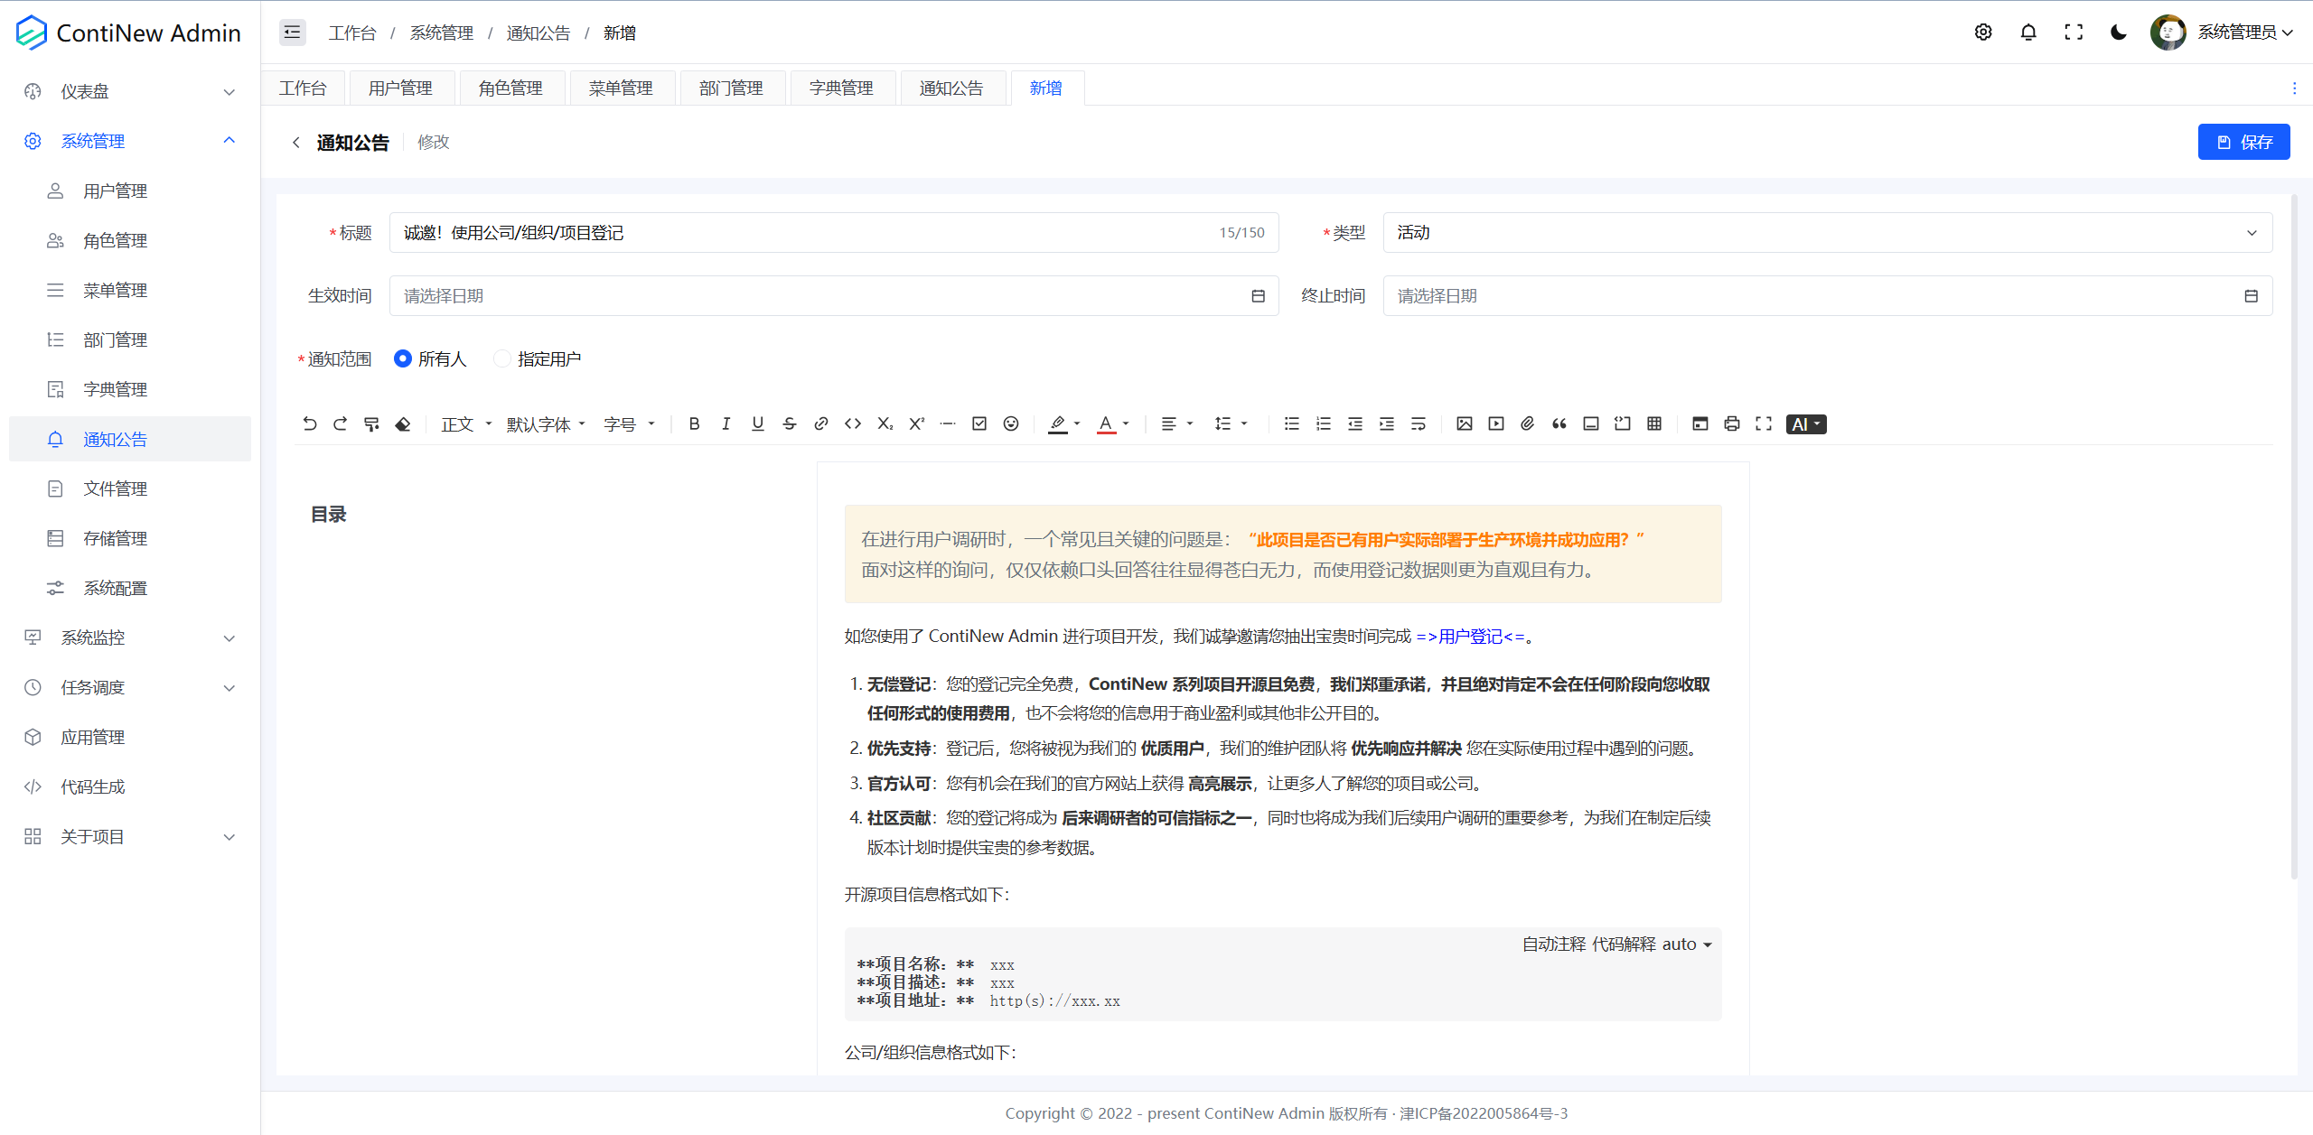Screen dimensions: 2313x1135
Task: Toggle dark mode with the moon icon
Action: [2119, 32]
